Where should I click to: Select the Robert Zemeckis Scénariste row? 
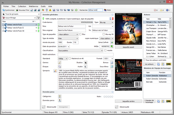click(x=157, y=79)
